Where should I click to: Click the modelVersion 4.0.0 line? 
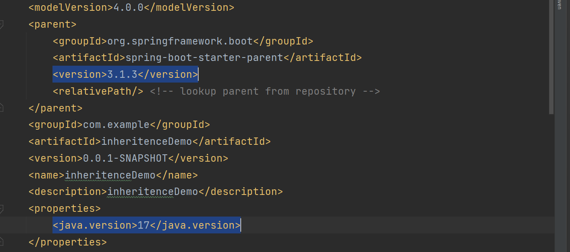coord(131,7)
